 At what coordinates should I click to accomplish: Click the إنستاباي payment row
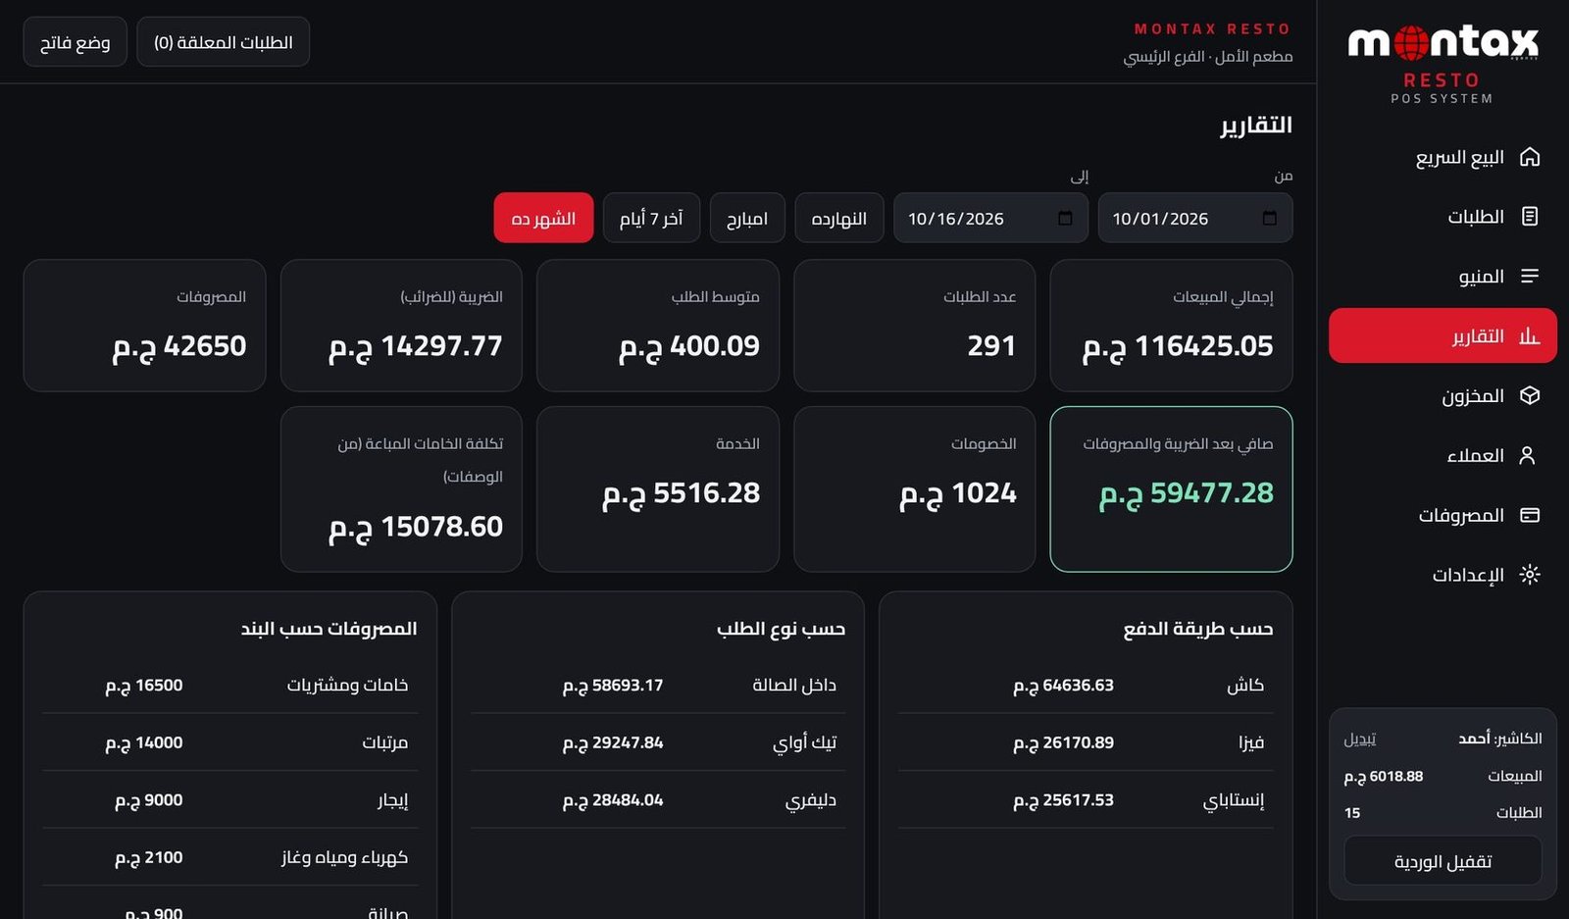click(x=1086, y=800)
